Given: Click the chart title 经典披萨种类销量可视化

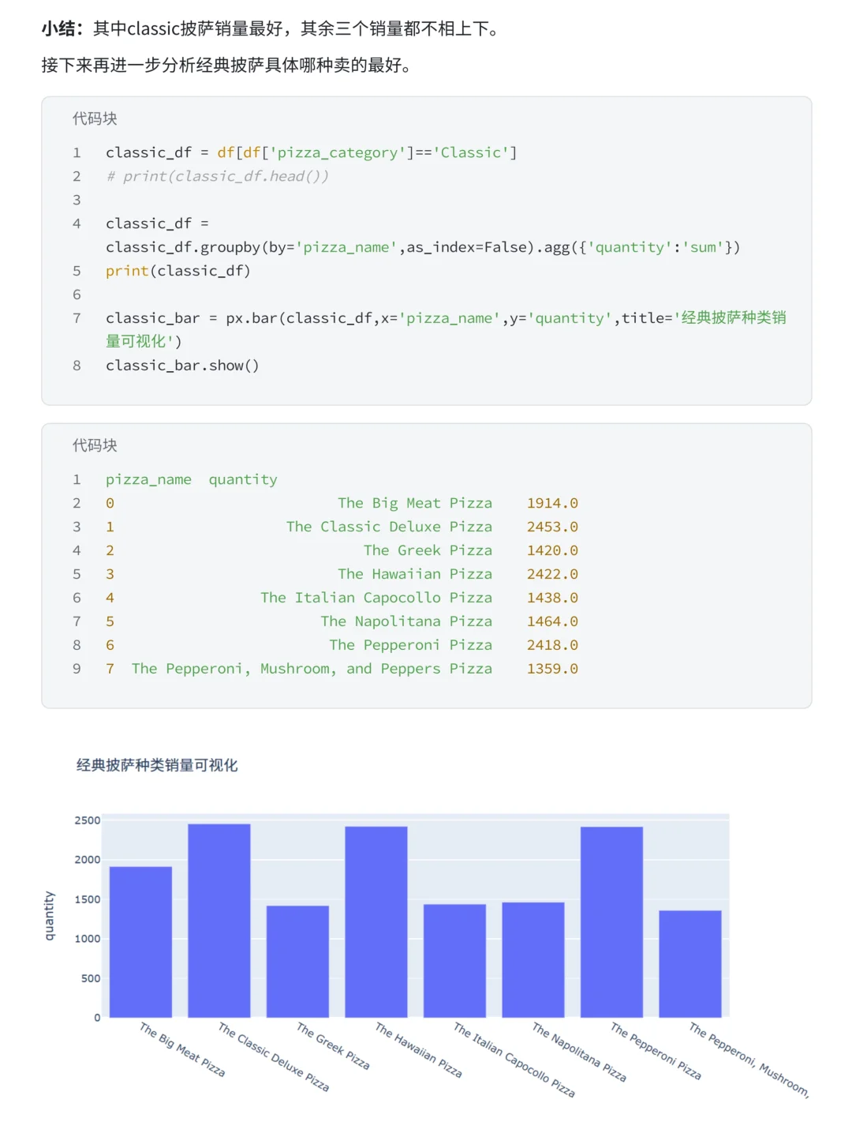Looking at the screenshot, I should coord(157,765).
